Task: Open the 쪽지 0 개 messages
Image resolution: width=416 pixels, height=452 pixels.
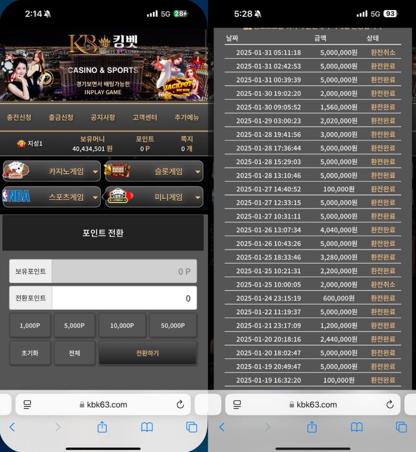Action: click(x=187, y=144)
